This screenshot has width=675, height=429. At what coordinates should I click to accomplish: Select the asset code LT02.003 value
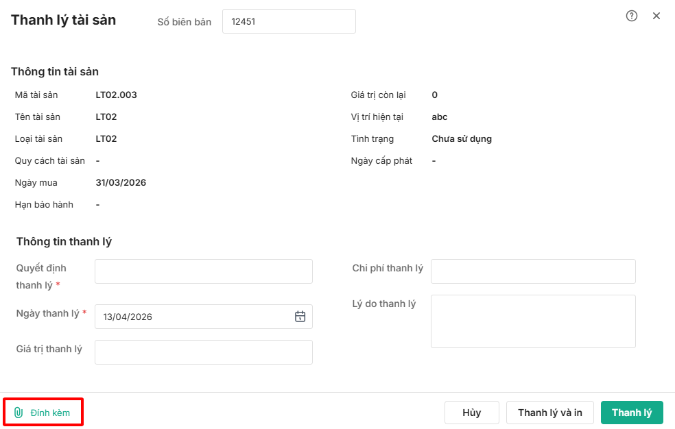(x=117, y=95)
